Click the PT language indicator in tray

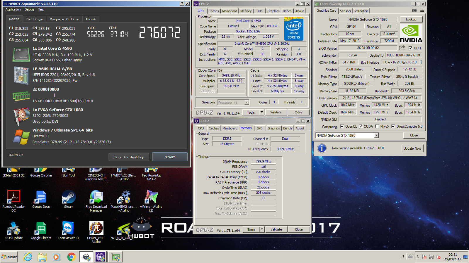(402, 256)
